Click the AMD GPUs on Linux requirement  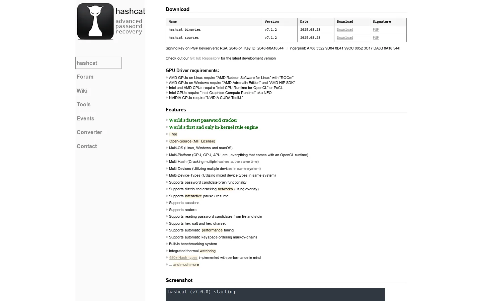(231, 78)
